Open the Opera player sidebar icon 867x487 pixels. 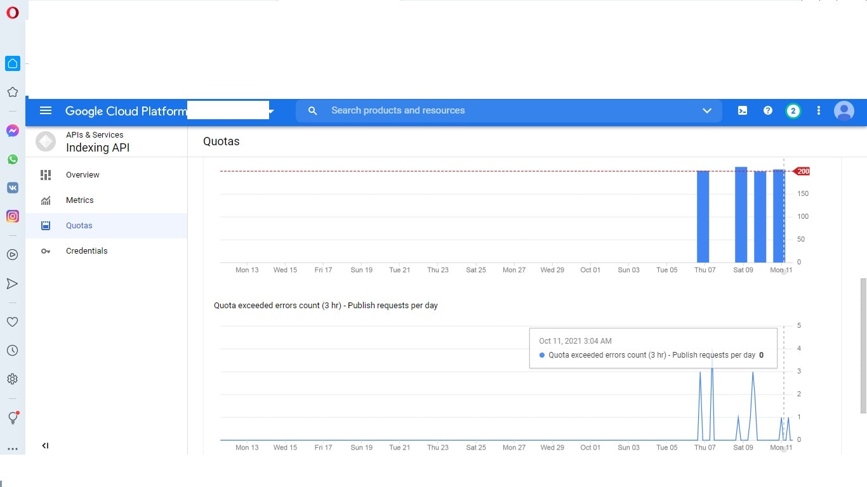click(12, 255)
